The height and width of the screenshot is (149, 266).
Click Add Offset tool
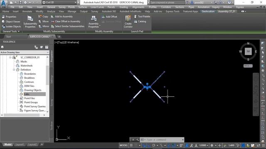pos(109,17)
